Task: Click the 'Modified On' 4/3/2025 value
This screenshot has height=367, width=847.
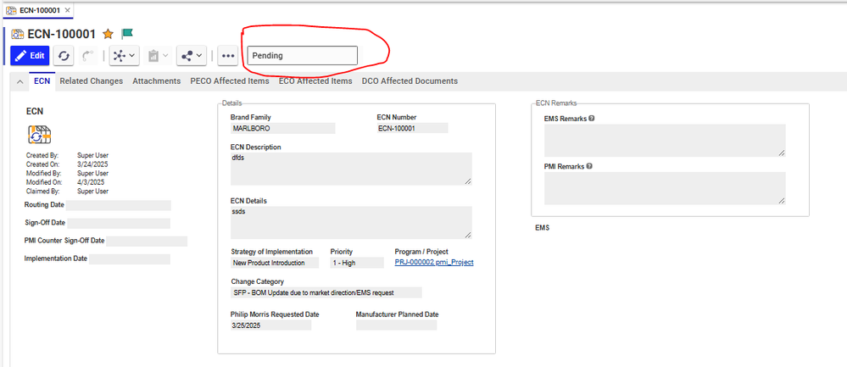Action: 91,182
